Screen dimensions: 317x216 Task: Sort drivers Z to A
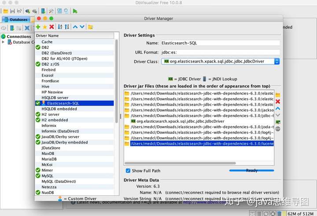tap(67, 27)
